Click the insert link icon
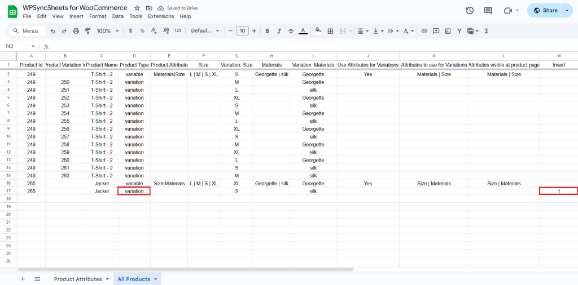 pos(424,31)
